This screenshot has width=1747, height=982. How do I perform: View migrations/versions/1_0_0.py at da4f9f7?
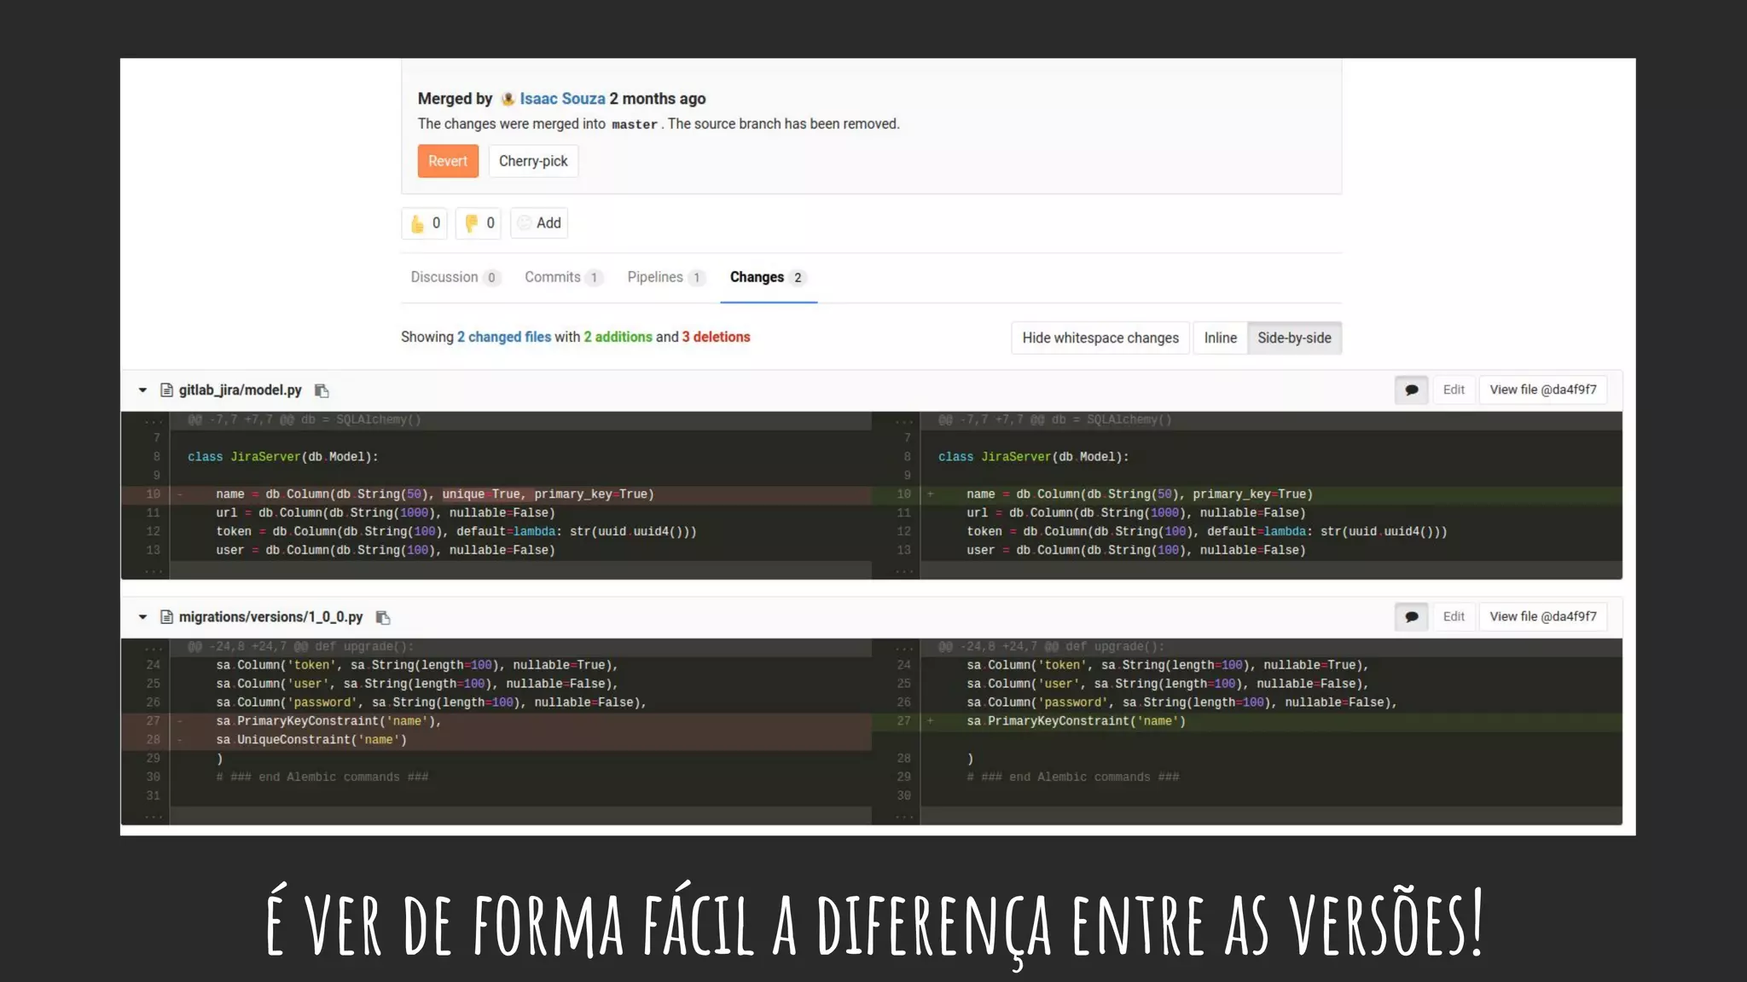[x=1543, y=617]
